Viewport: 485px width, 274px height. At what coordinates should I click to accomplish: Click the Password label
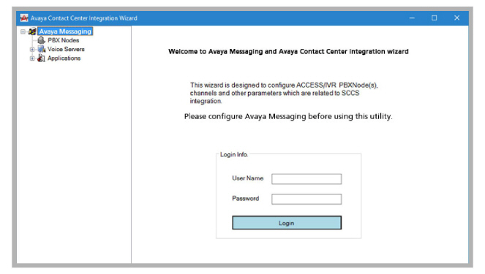[245, 198]
